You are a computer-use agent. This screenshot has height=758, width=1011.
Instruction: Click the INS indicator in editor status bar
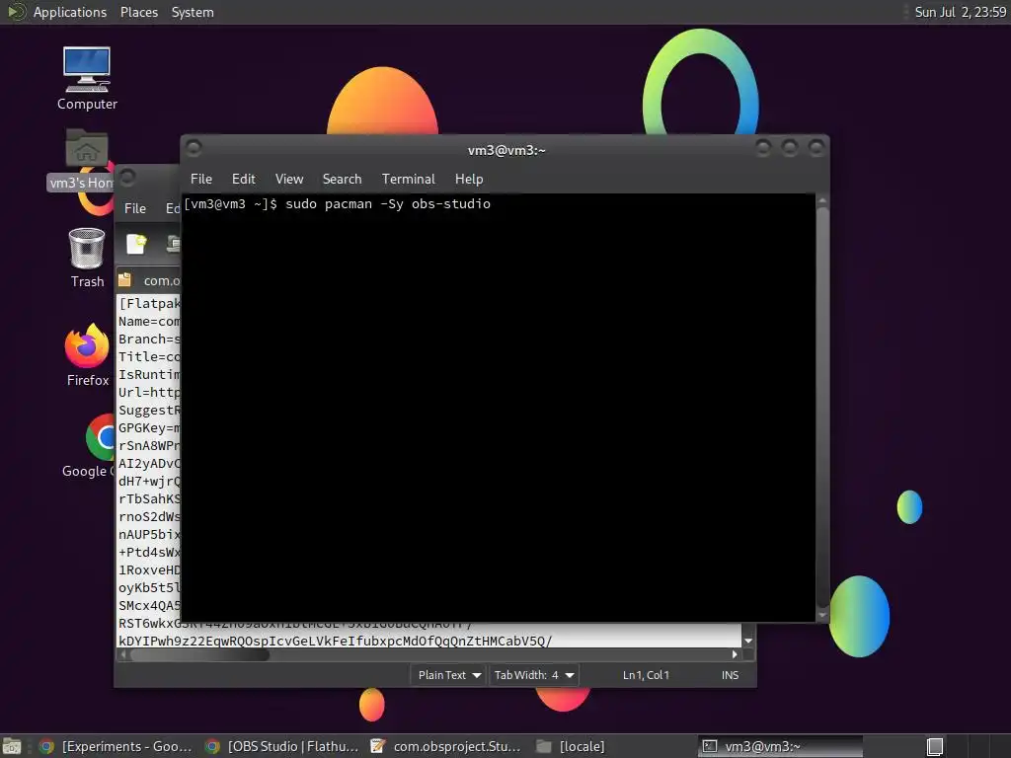(x=730, y=675)
